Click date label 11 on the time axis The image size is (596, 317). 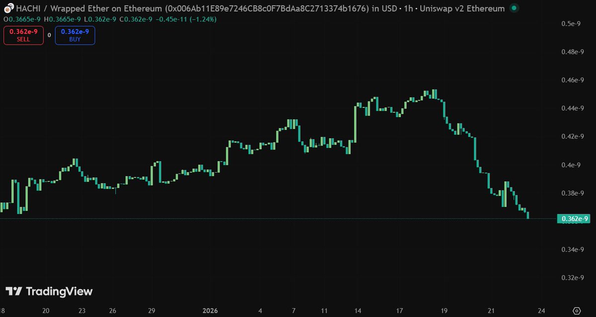pyautogui.click(x=324, y=311)
